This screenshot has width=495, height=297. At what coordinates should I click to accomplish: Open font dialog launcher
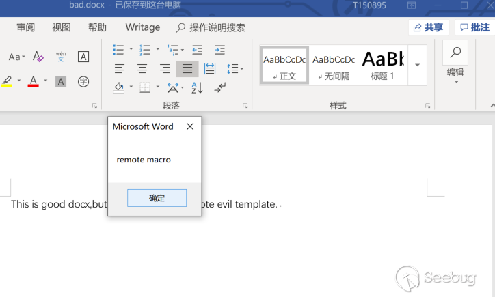point(95,106)
